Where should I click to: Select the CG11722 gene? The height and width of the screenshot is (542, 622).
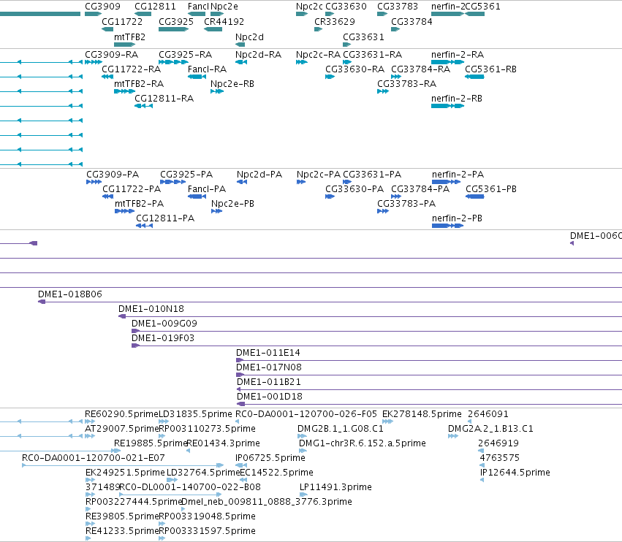(x=107, y=29)
